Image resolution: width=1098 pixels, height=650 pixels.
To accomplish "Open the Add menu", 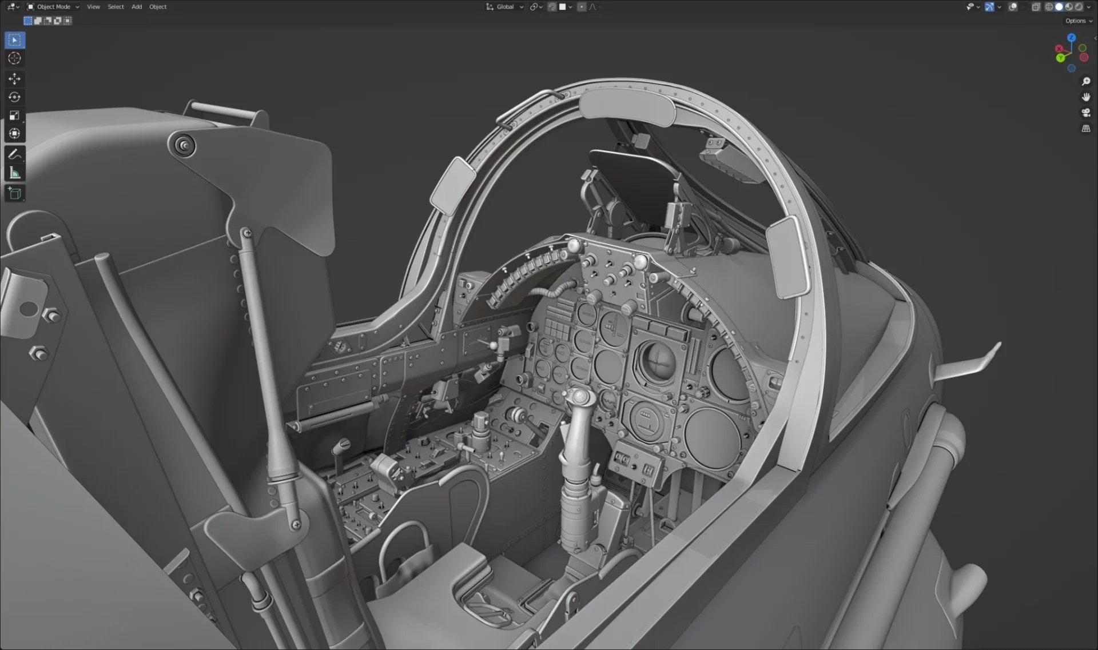I will click(137, 7).
